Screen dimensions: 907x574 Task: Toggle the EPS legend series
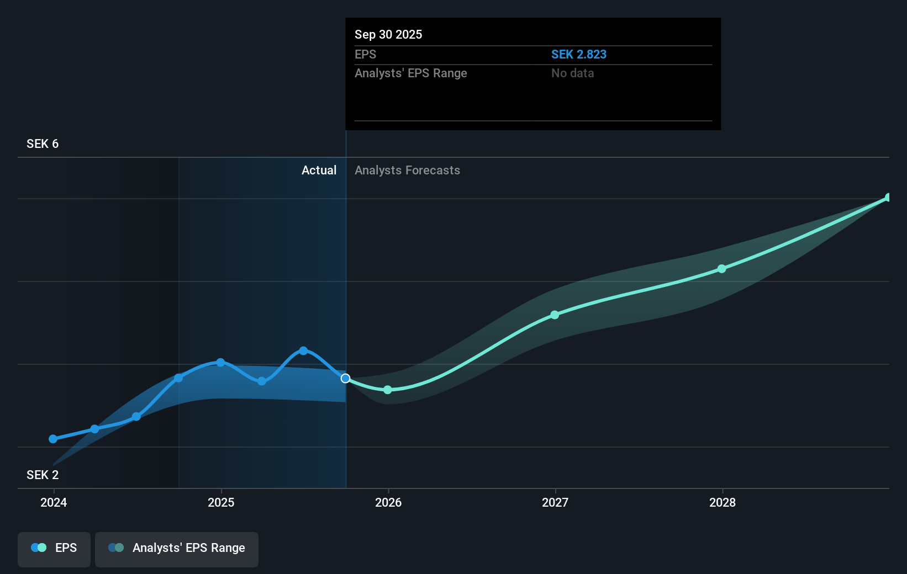[x=54, y=549]
